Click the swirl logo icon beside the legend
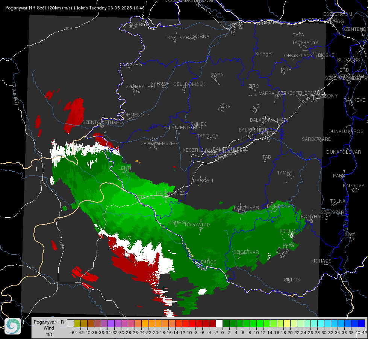368x339 pixels. tap(13, 326)
